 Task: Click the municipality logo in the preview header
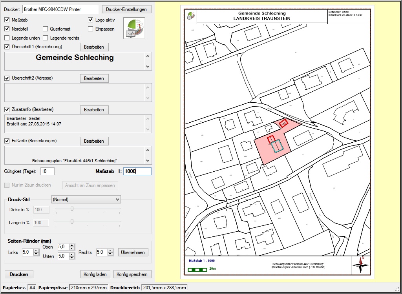pyautogui.click(x=191, y=15)
